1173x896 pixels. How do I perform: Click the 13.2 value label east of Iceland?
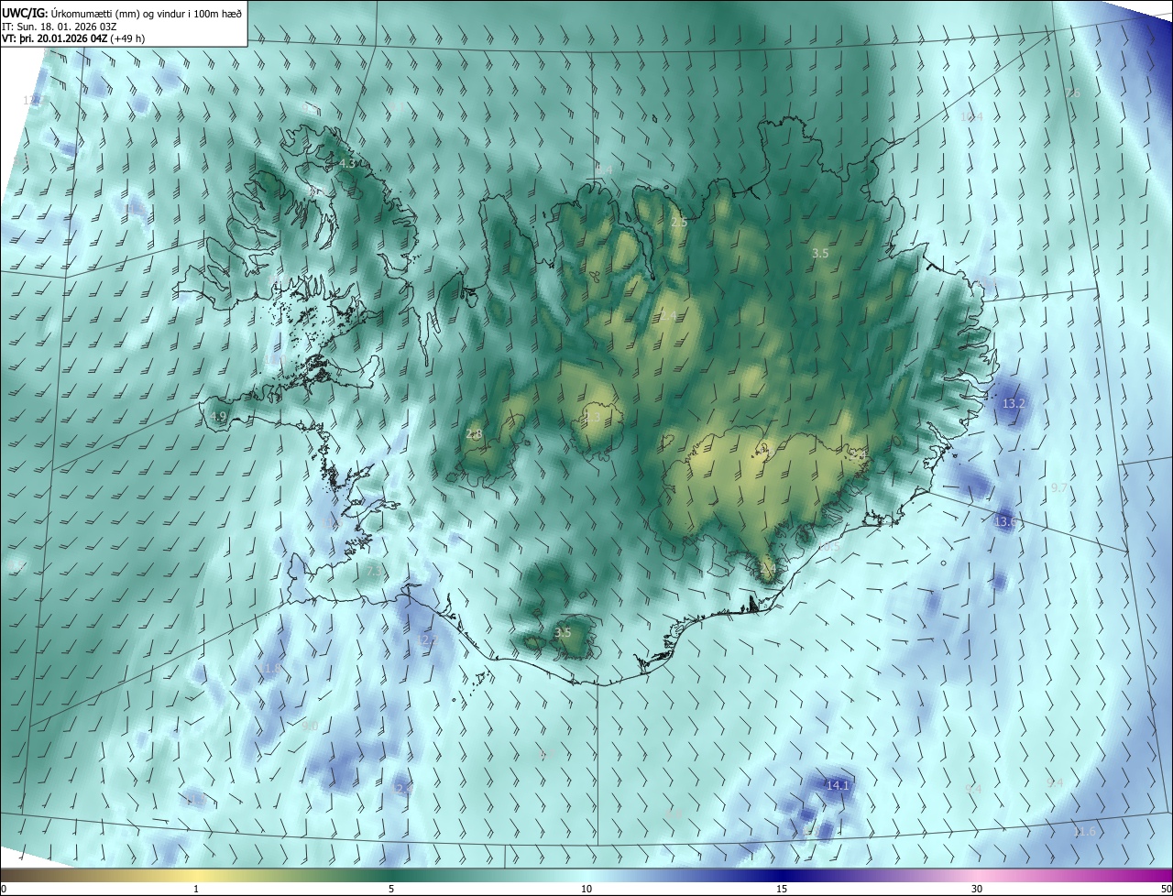[x=1014, y=404]
